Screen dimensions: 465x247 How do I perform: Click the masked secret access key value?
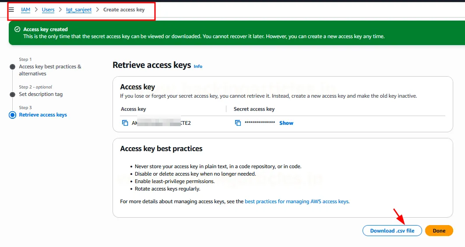pos(260,123)
